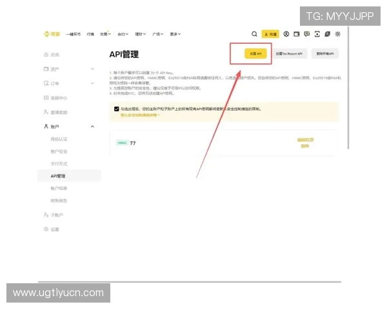Click 删除 for API key 77
Image resolution: width=387 pixels, height=309 pixels.
(x=305, y=146)
